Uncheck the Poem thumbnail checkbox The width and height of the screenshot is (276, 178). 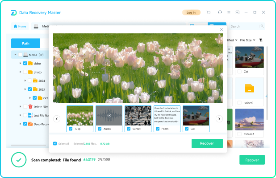tap(157, 129)
